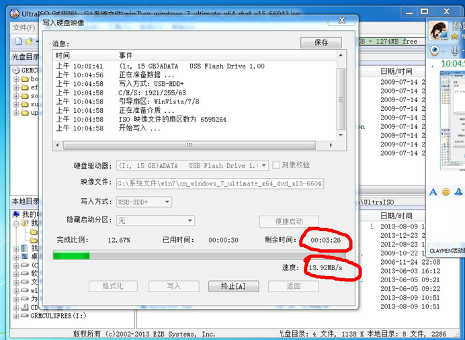Viewport: 465px width, 340px height.
Task: Click the CD drive icon in local tree
Action: (26, 307)
